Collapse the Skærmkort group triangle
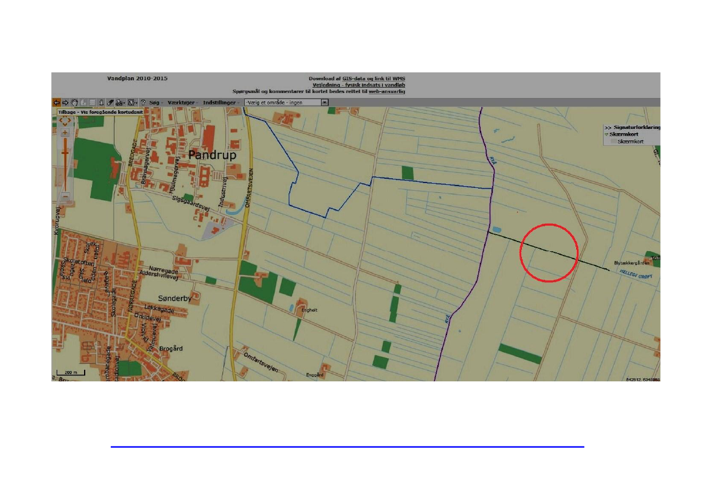The height and width of the screenshot is (503, 712). click(x=606, y=134)
